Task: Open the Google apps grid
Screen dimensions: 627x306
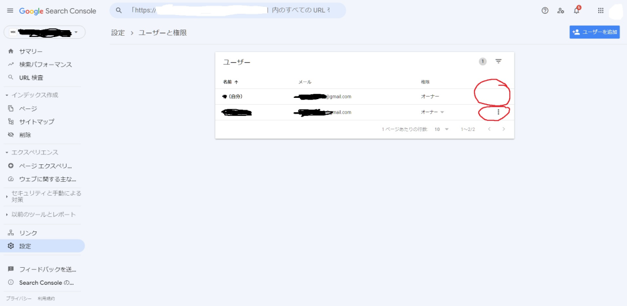Action: (x=601, y=11)
